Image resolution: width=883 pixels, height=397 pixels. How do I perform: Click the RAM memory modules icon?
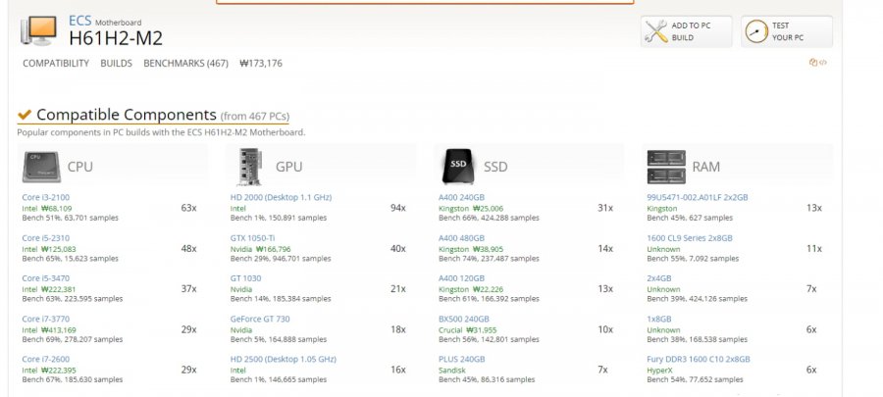click(x=666, y=167)
